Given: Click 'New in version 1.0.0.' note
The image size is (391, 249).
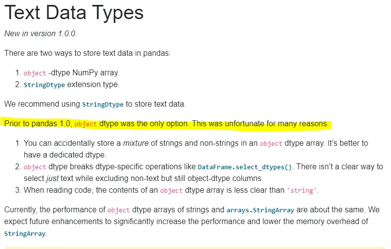Looking at the screenshot, I should pyautogui.click(x=41, y=33).
